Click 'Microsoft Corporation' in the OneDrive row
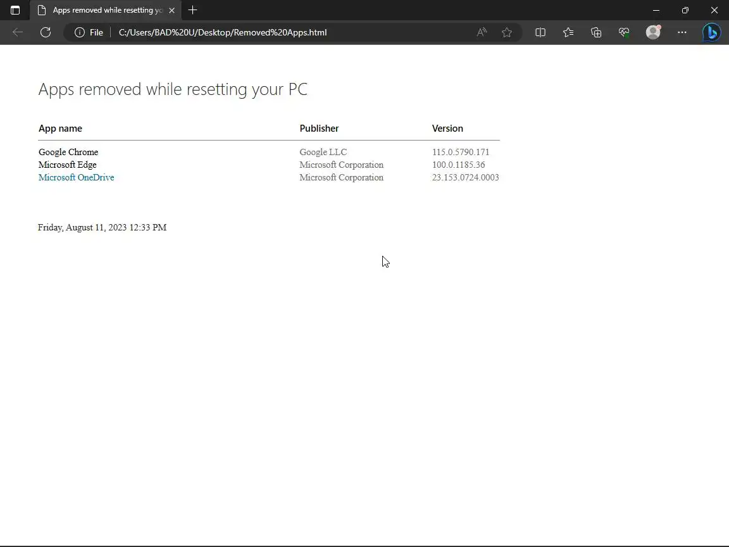 click(341, 177)
